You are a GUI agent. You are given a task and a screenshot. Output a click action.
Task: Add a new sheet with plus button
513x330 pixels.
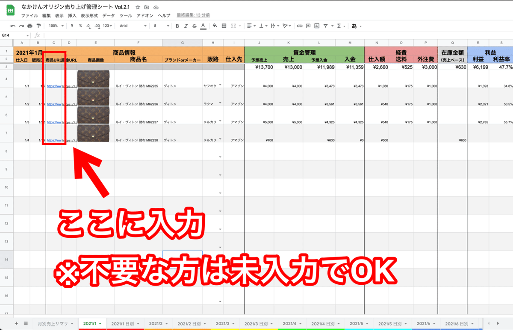[16, 324]
